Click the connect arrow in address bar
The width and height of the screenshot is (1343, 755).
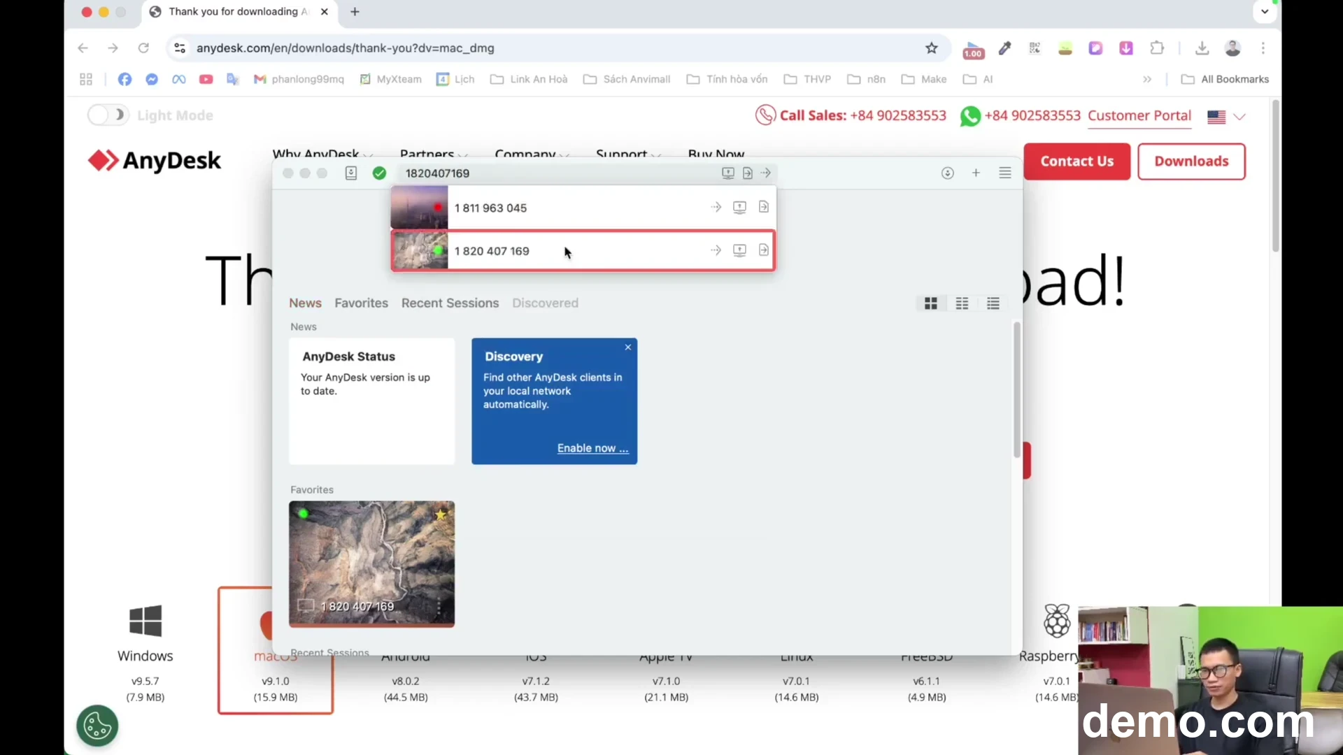pyautogui.click(x=766, y=173)
